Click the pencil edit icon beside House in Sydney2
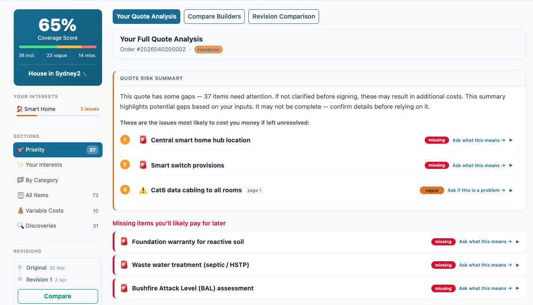The height and width of the screenshot is (305, 533). 85,74
